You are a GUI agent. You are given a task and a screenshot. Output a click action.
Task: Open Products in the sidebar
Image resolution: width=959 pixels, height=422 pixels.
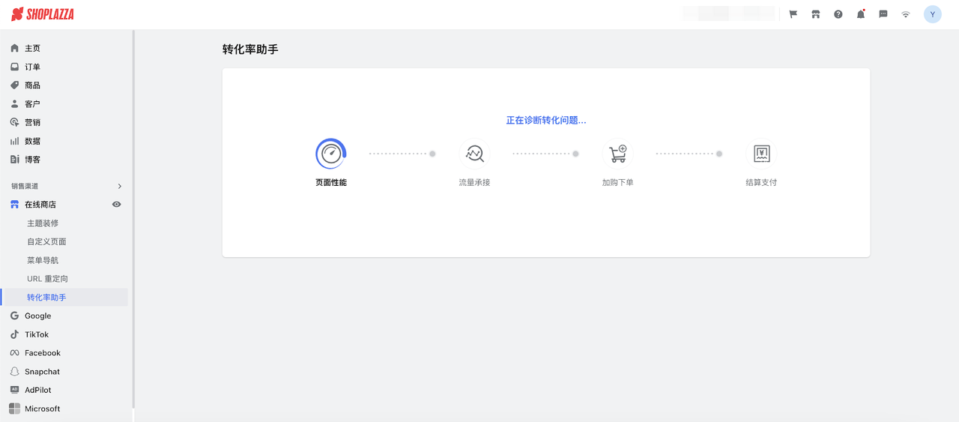coord(32,85)
